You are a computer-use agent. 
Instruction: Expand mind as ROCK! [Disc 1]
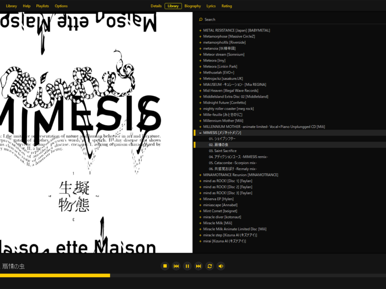[200, 181]
